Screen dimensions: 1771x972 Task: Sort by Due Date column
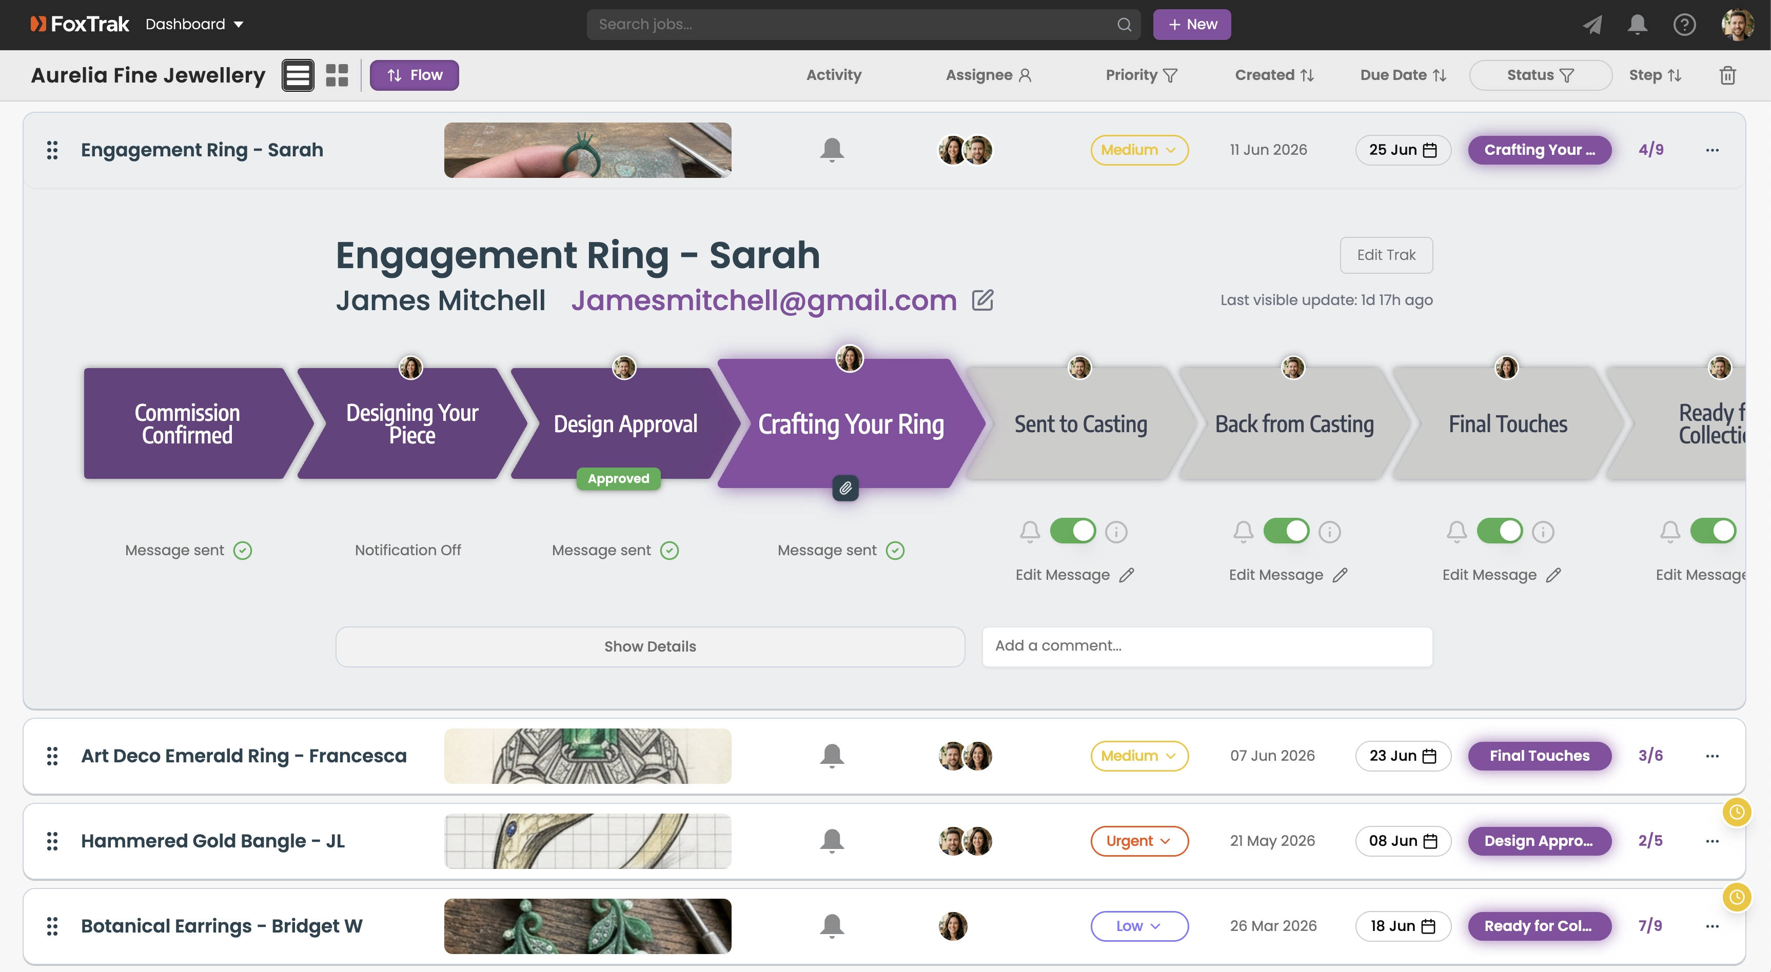coord(1403,75)
